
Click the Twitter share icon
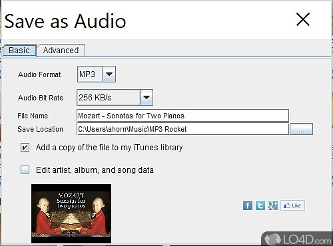click(x=260, y=205)
